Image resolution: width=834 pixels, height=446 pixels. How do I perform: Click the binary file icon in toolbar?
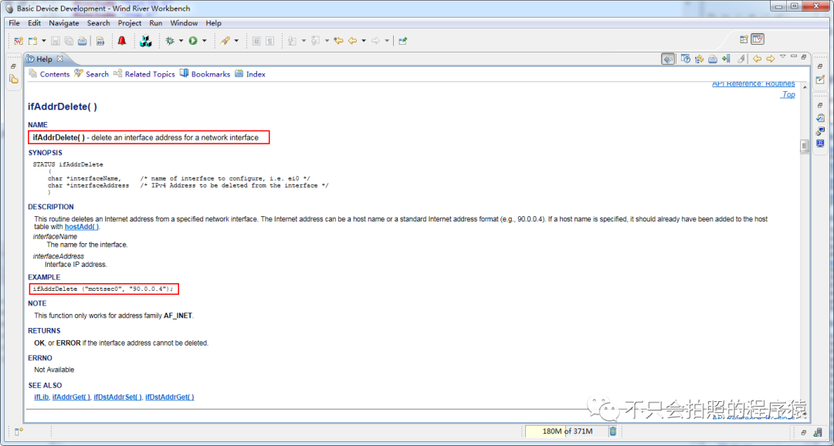pos(100,41)
